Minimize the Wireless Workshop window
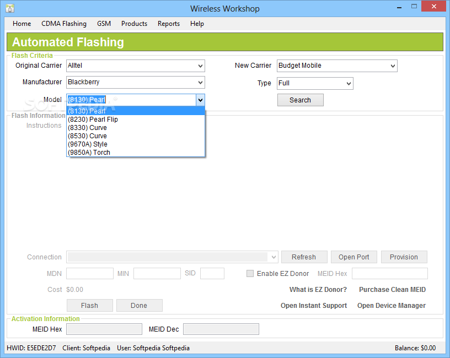Screen dimensions: 450x358 pyautogui.click(x=399, y=7)
